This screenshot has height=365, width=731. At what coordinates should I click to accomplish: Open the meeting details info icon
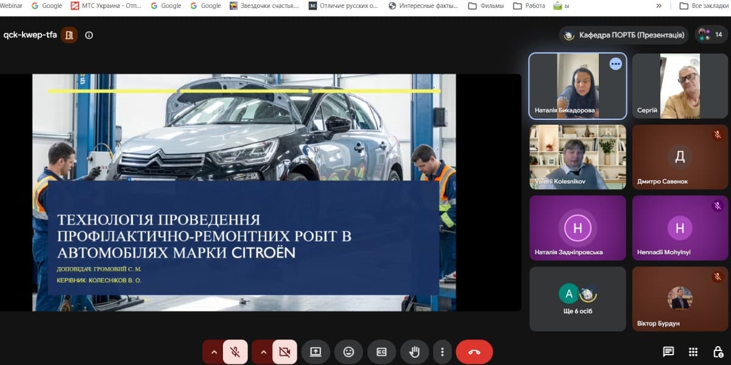click(x=89, y=35)
